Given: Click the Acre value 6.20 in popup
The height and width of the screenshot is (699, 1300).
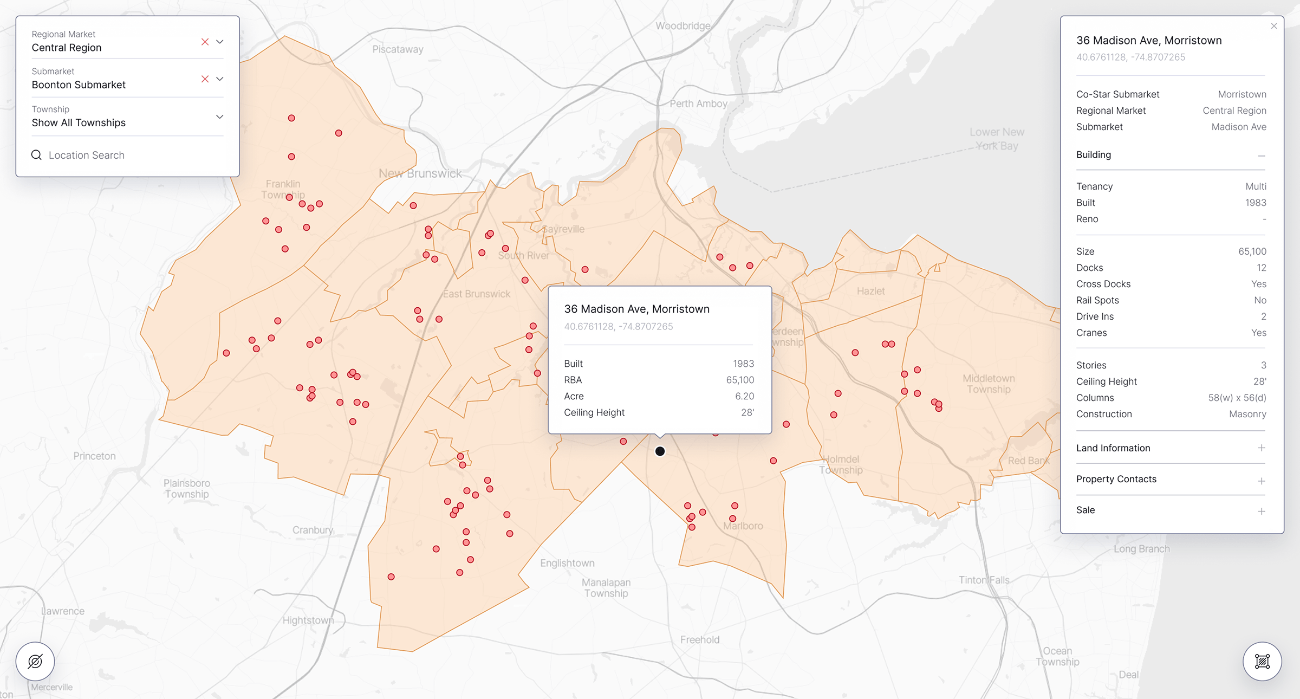Looking at the screenshot, I should 744,396.
